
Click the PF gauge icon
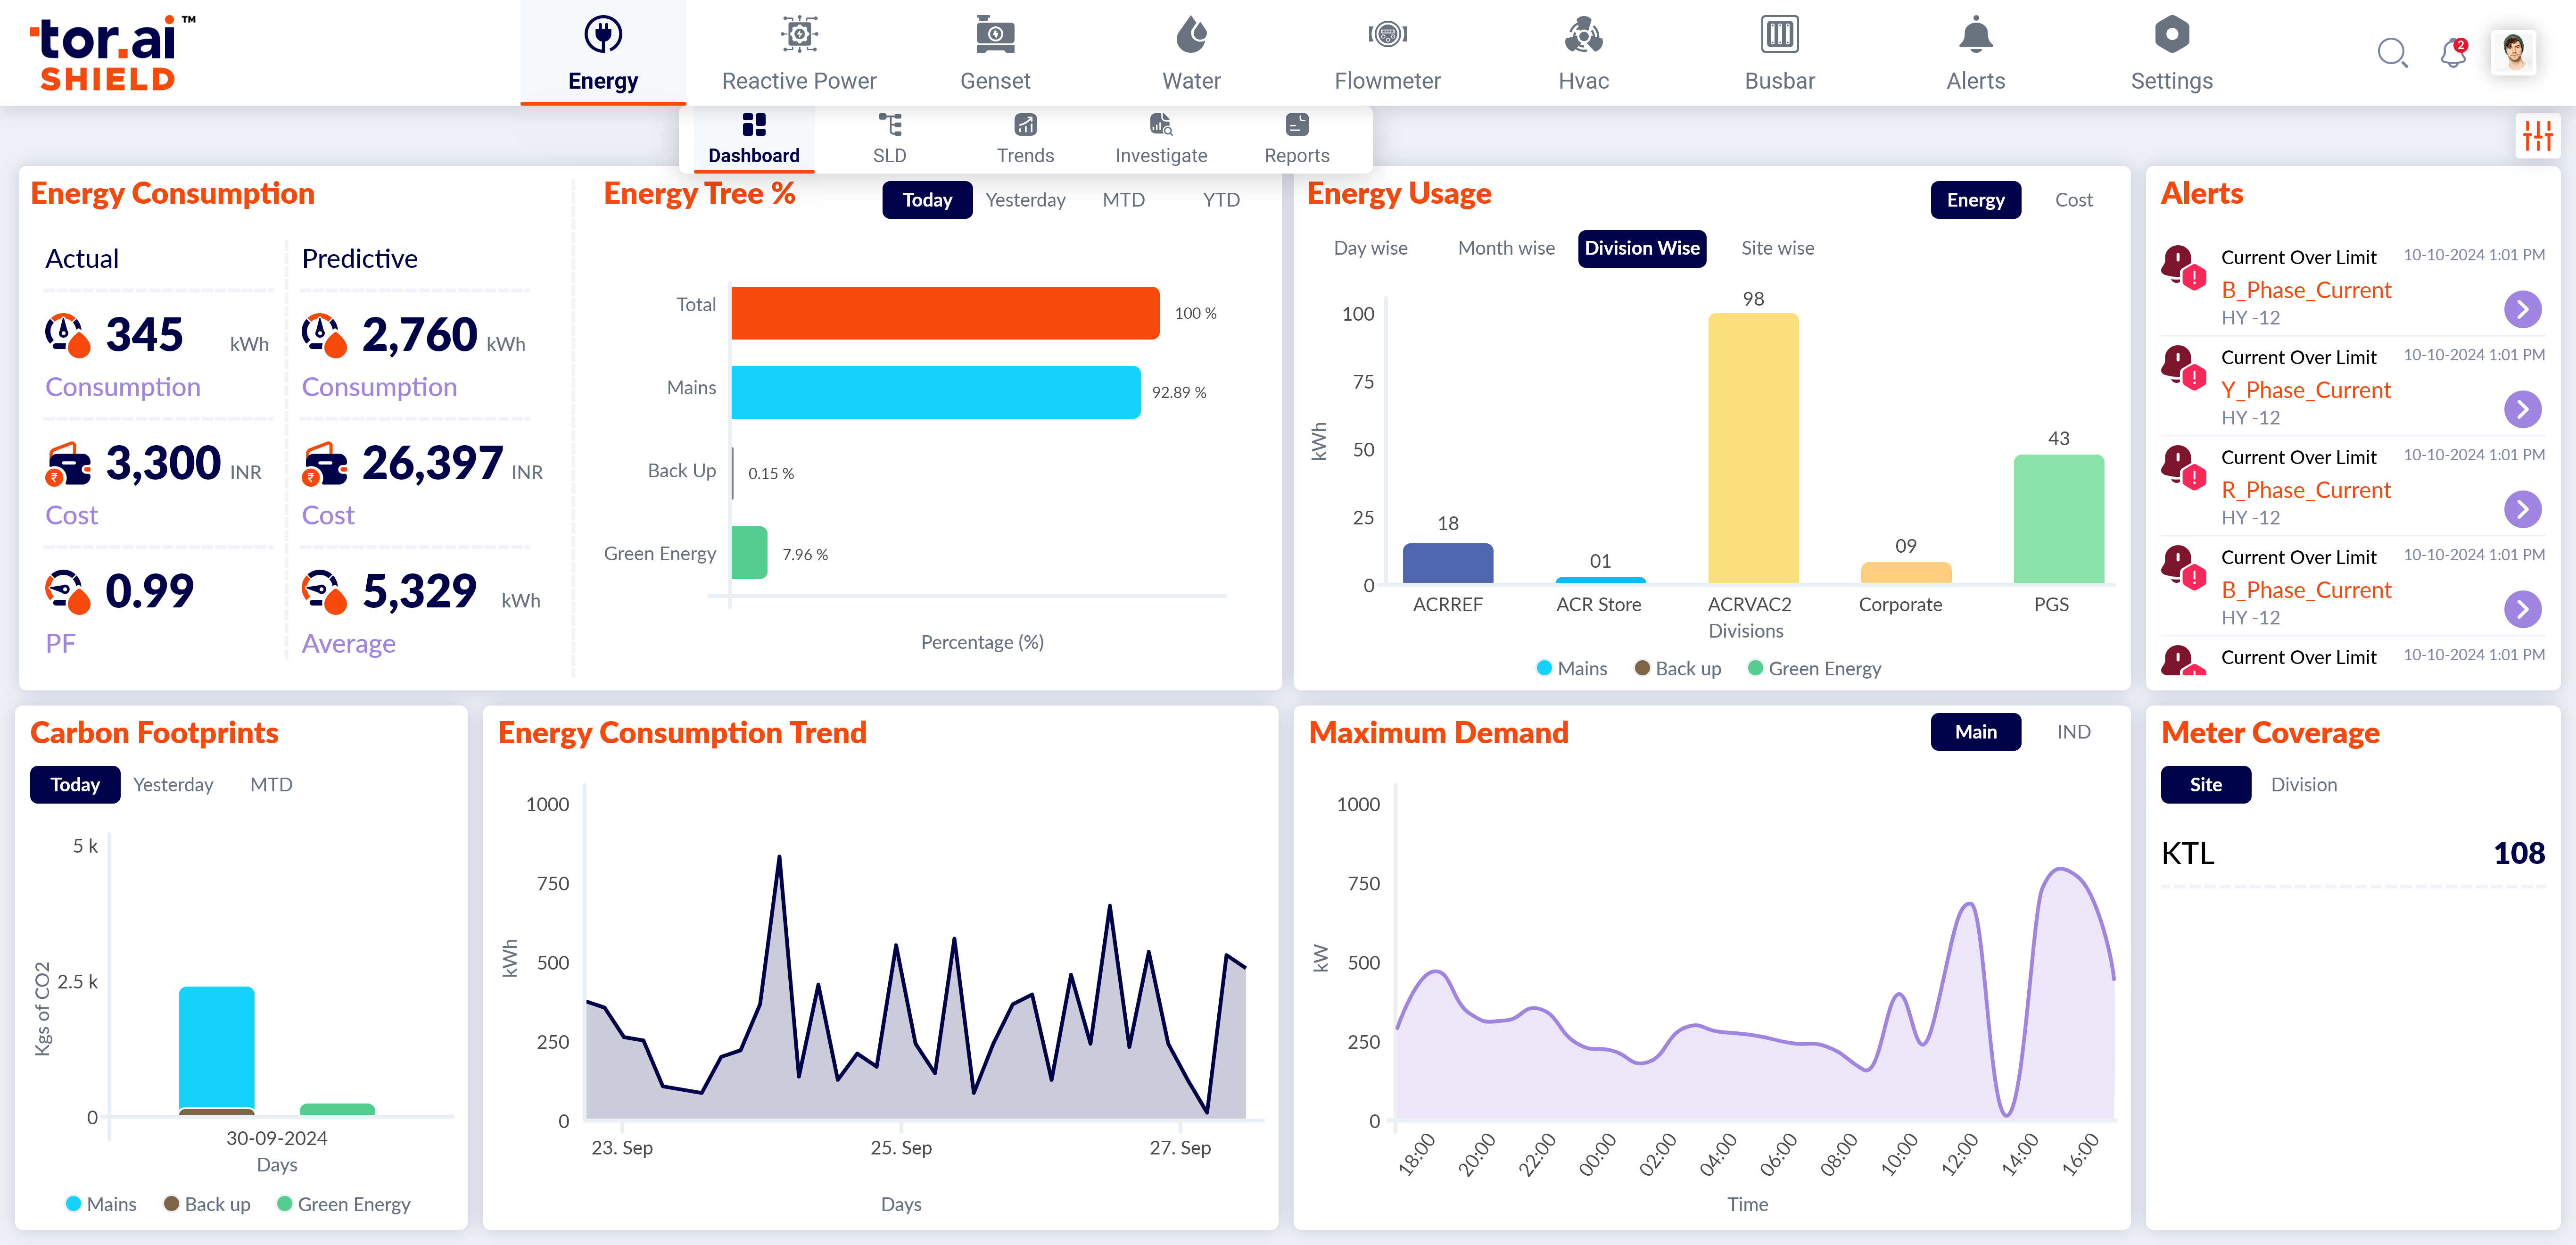point(67,591)
